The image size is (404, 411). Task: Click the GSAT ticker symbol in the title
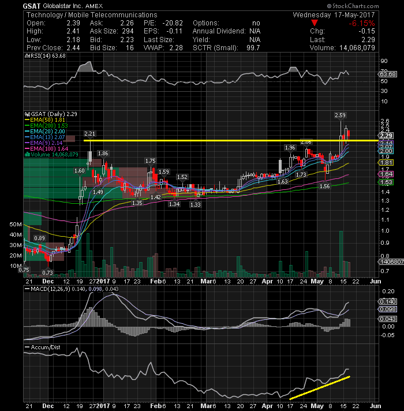32,6
